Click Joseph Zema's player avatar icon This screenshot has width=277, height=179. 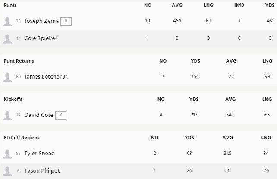(x=7, y=22)
